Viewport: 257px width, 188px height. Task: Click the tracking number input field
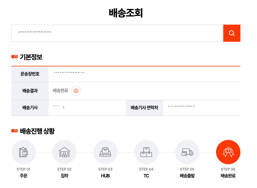[x=114, y=33]
